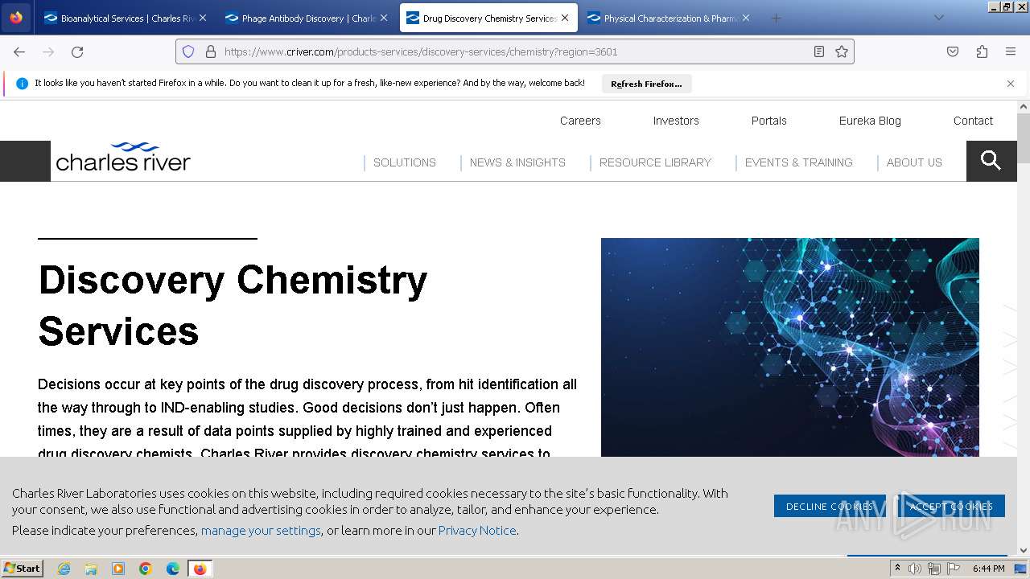This screenshot has width=1030, height=579.
Task: Bookmark this page with the star icon
Action: (x=842, y=51)
